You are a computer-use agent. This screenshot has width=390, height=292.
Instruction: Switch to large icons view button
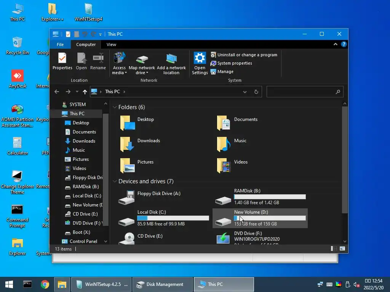[342, 249]
